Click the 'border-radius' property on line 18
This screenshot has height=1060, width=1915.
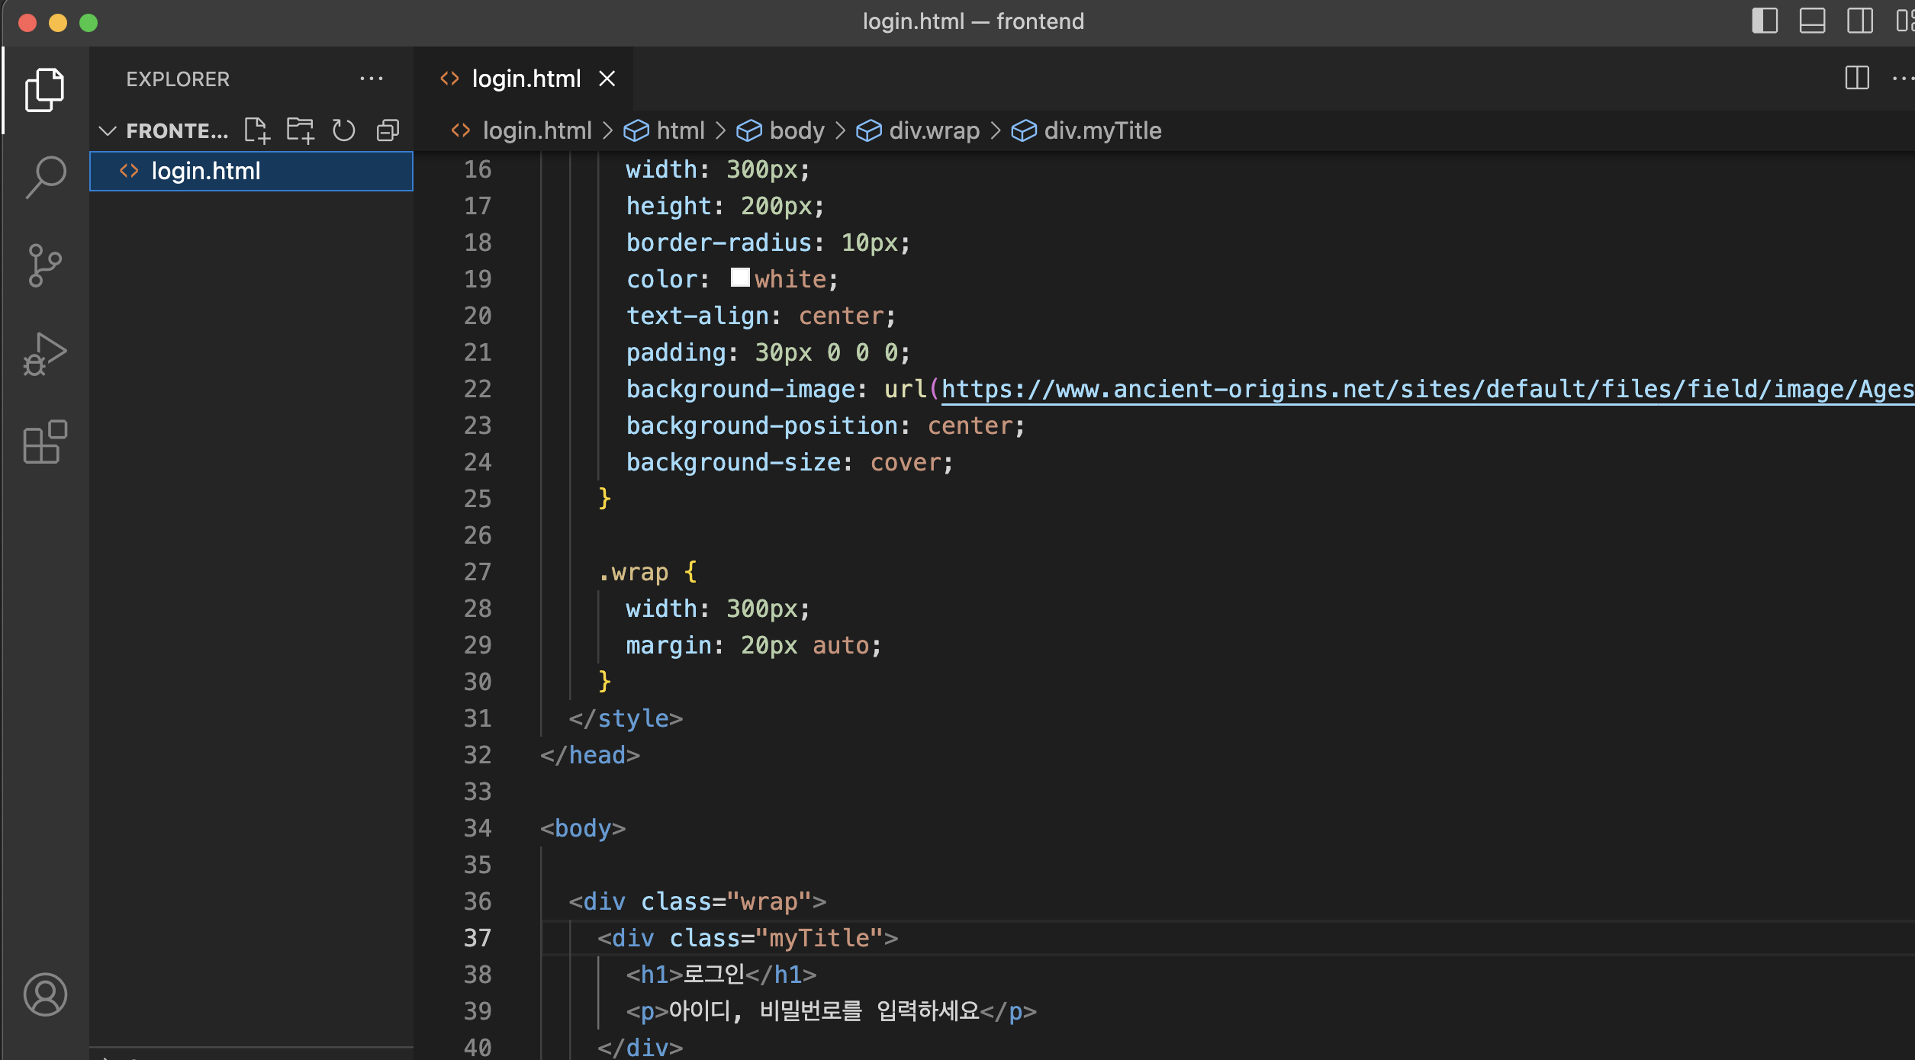[x=719, y=243]
